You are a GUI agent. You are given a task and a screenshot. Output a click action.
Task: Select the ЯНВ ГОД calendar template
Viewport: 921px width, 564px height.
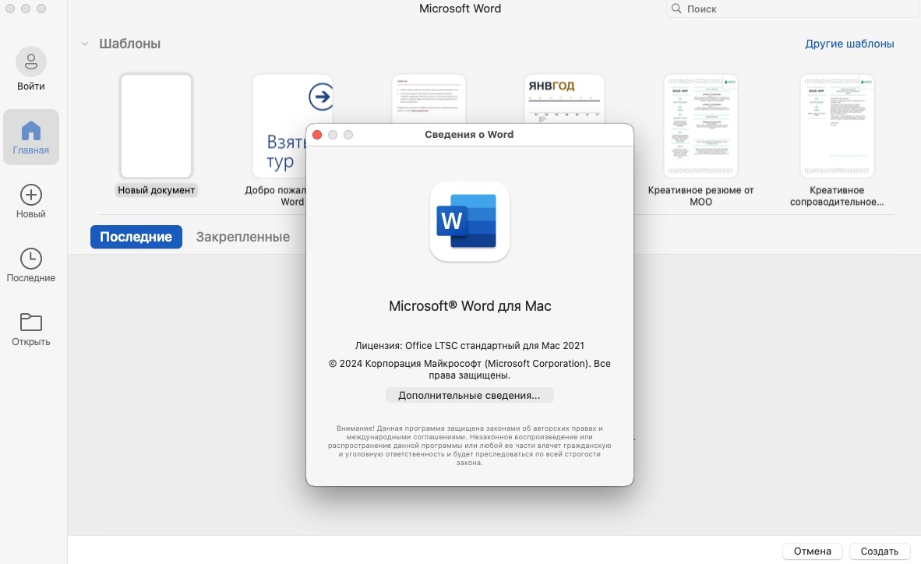pyautogui.click(x=564, y=98)
